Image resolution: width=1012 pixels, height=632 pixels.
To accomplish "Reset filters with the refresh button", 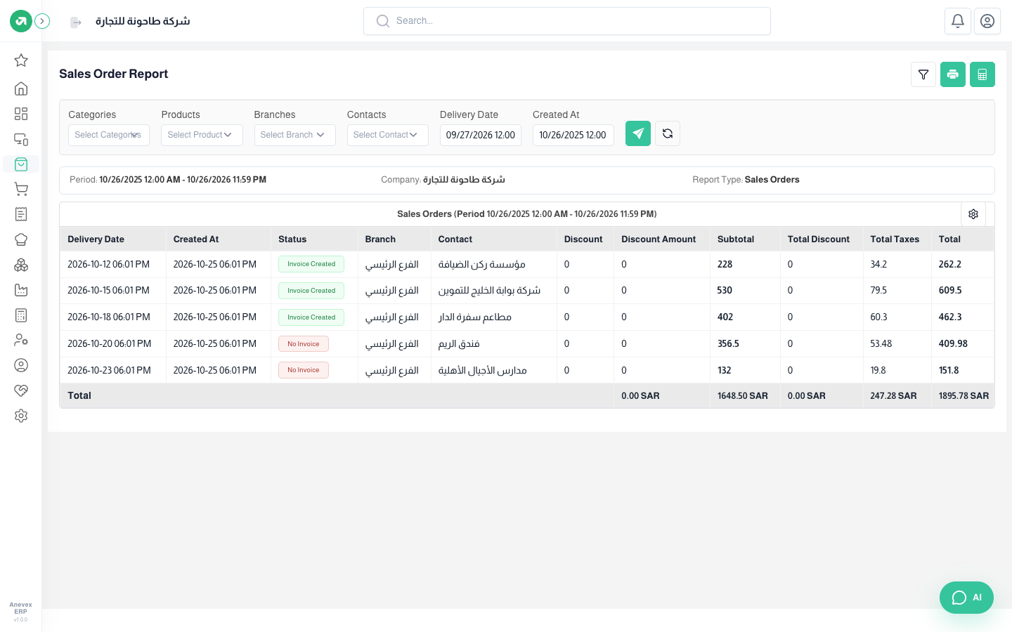I will pos(668,133).
